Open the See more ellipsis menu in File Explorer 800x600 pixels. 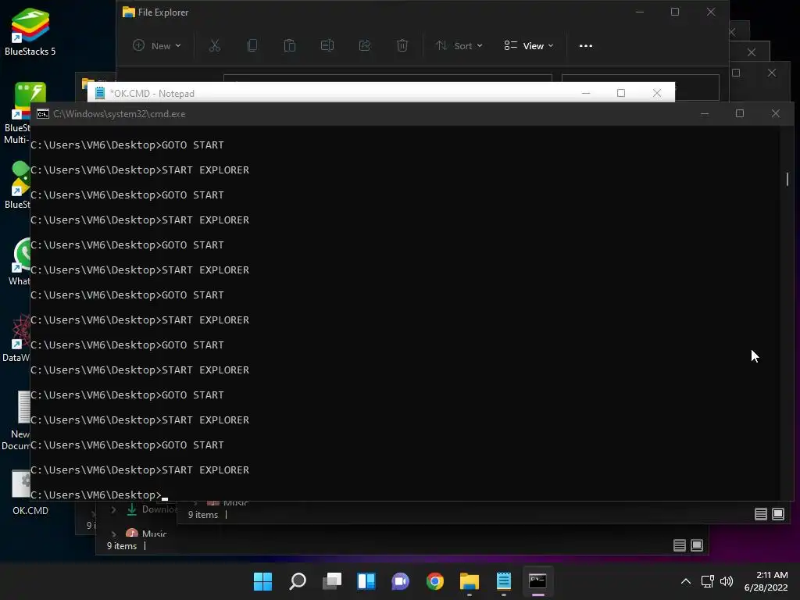tap(586, 46)
